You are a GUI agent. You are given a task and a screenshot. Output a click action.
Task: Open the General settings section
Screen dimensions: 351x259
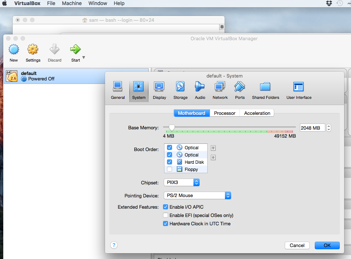click(x=118, y=91)
